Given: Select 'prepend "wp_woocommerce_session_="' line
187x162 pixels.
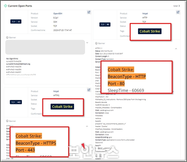Looking at the screenshot, I should click(x=111, y=124).
